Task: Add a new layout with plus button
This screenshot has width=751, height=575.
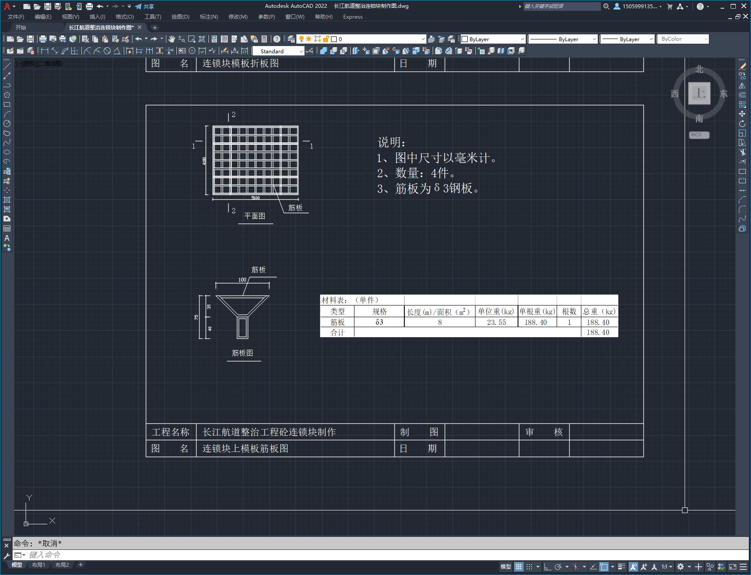Action: click(x=80, y=565)
